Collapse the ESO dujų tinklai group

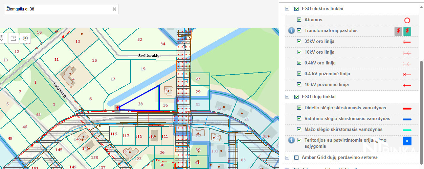click(287, 97)
